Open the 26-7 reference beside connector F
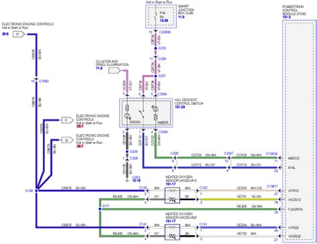The height and width of the screenshot is (244, 317). click(x=80, y=126)
